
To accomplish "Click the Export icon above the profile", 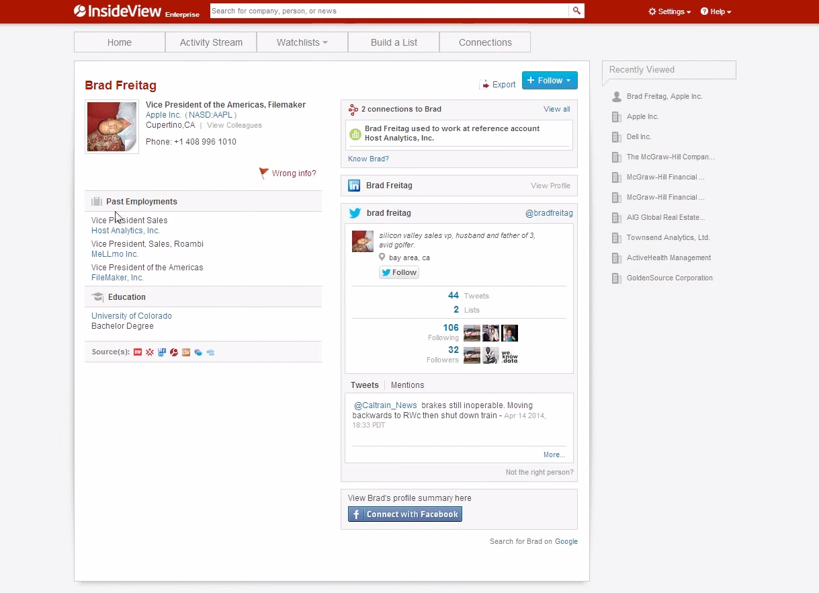I will click(x=486, y=84).
